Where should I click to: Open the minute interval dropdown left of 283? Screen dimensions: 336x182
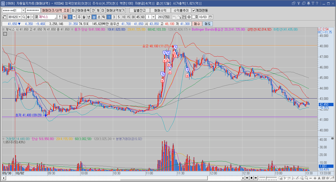click(x=153, y=17)
